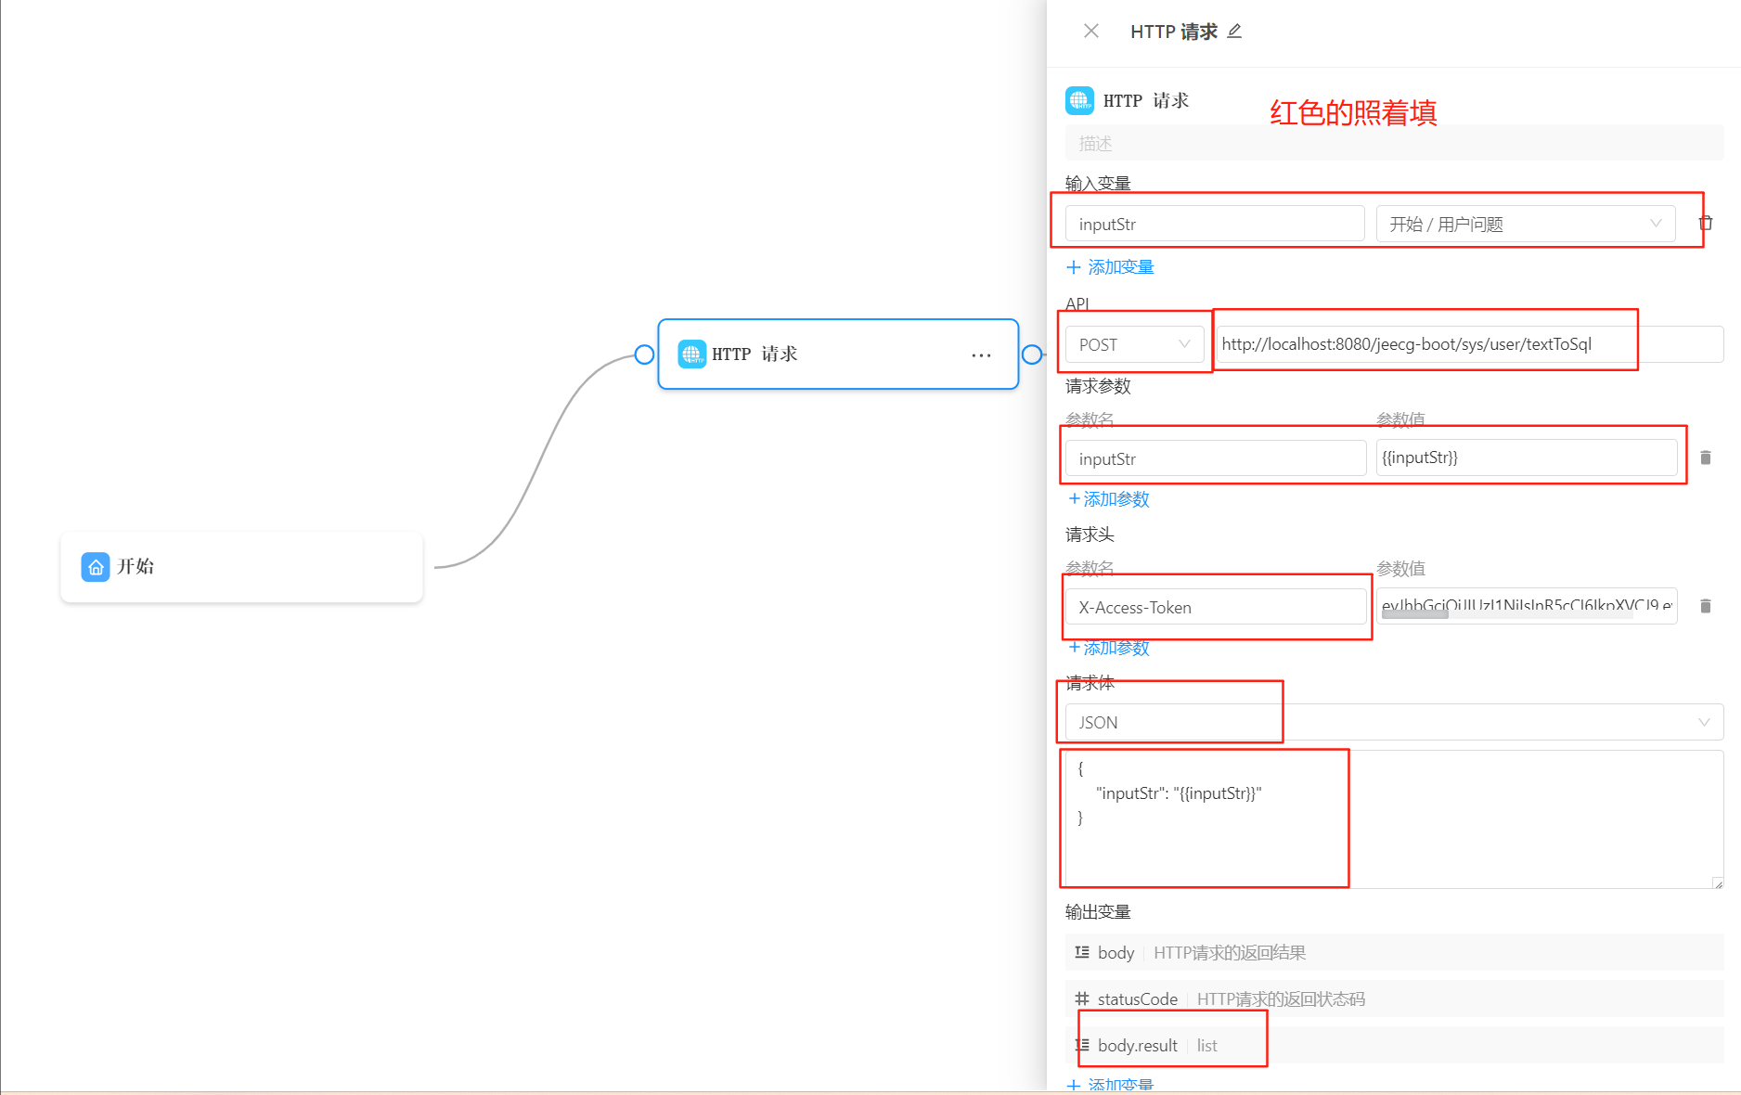Viewport: 1741px width, 1095px height.
Task: Grab the textarea resize handle corner
Action: click(1718, 883)
